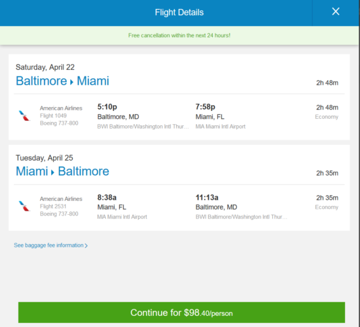
Task: Click arrow icon between Baltimore and Miami
Action: pyautogui.click(x=71, y=82)
